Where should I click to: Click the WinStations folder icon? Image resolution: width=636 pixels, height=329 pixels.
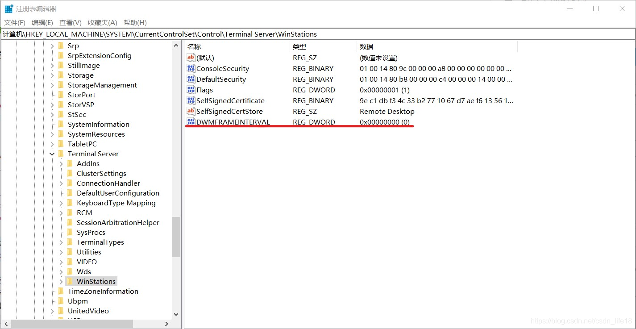click(70, 281)
